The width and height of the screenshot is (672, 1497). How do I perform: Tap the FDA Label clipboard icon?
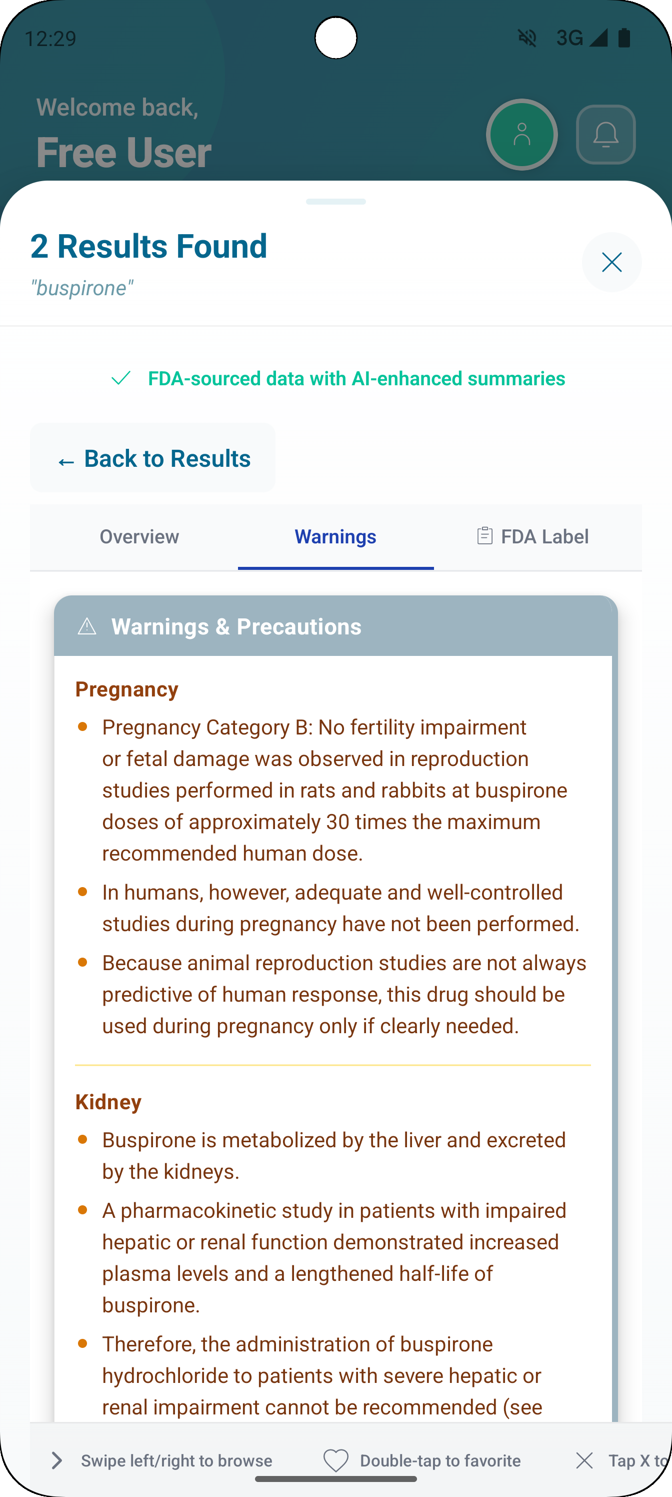pos(484,536)
